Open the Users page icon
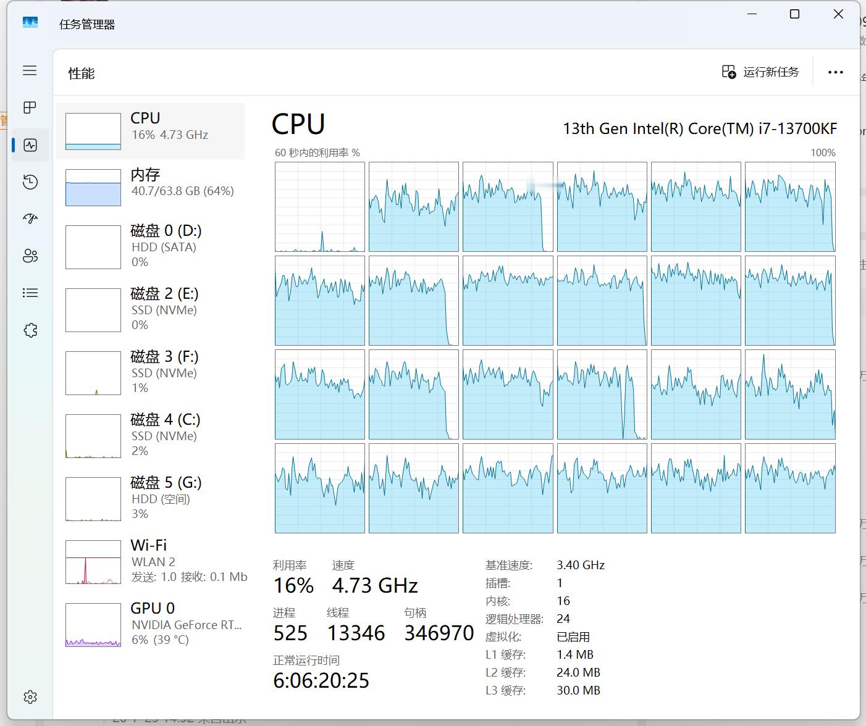The height and width of the screenshot is (726, 866). coord(30,256)
